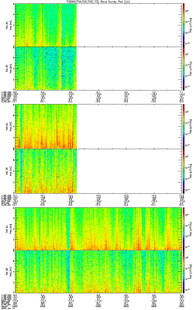This screenshot has height=310, width=194.
Task: Click the MLAT_SM label under the THE panels
Action: click(x=5, y=300)
